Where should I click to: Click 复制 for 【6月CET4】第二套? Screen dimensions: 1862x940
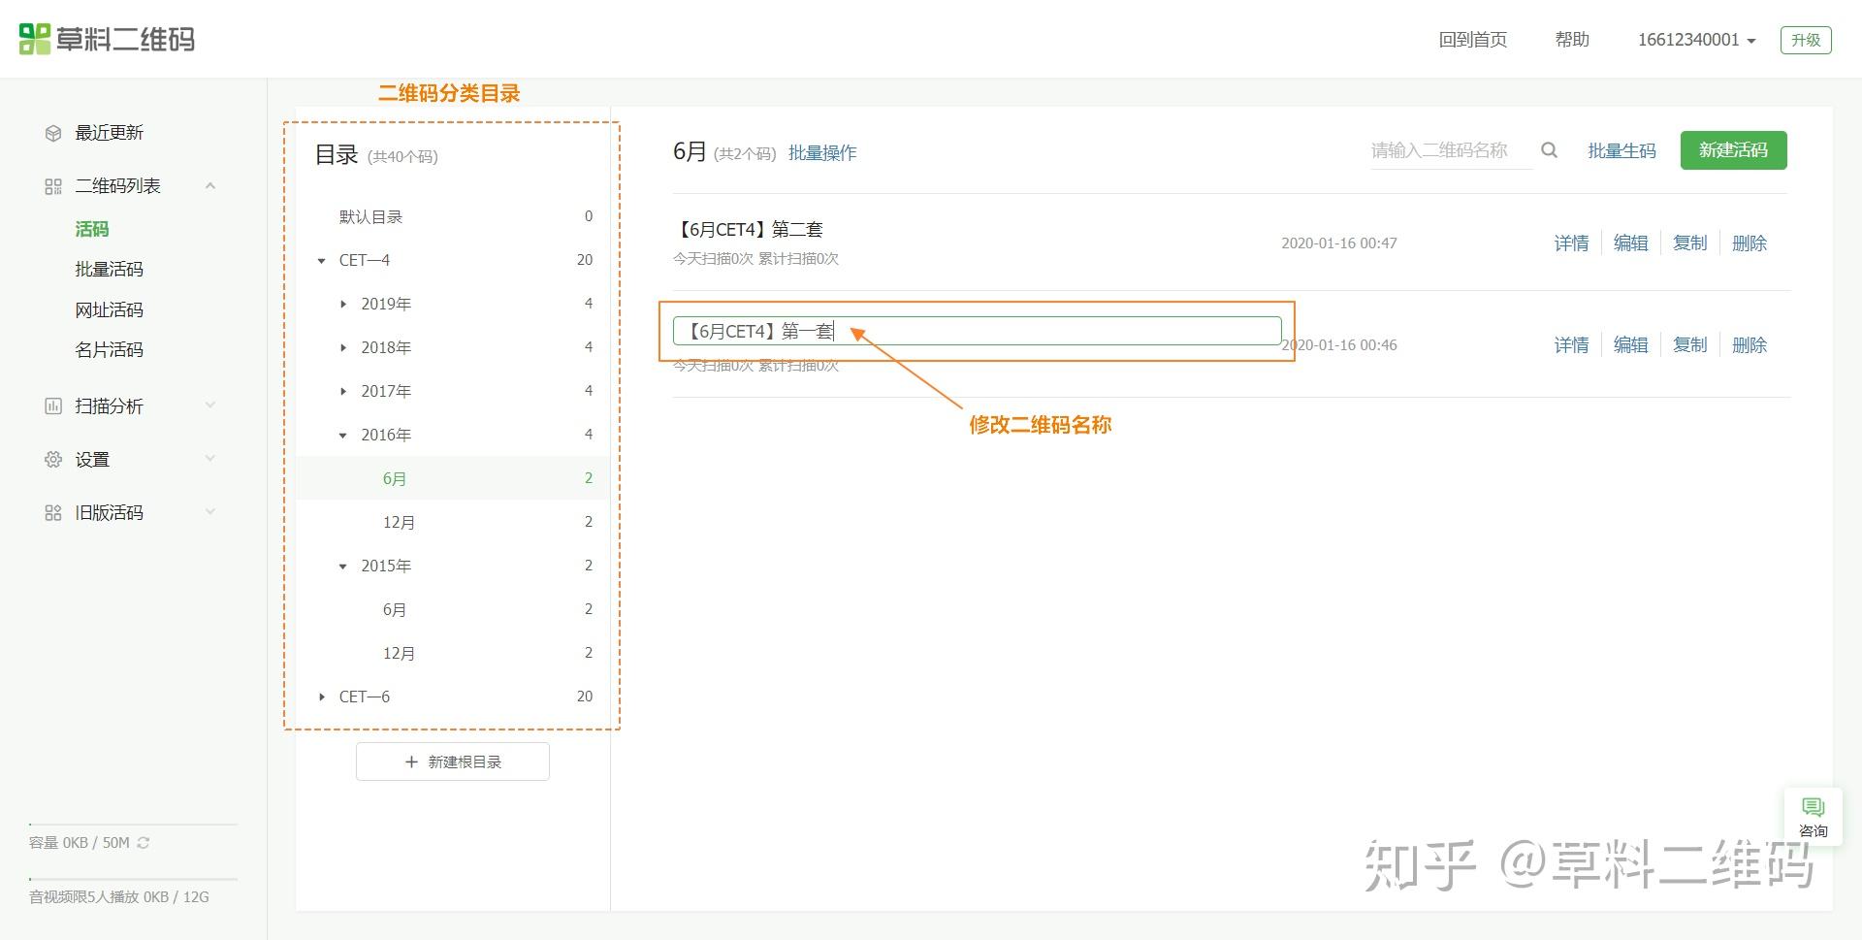pyautogui.click(x=1690, y=243)
